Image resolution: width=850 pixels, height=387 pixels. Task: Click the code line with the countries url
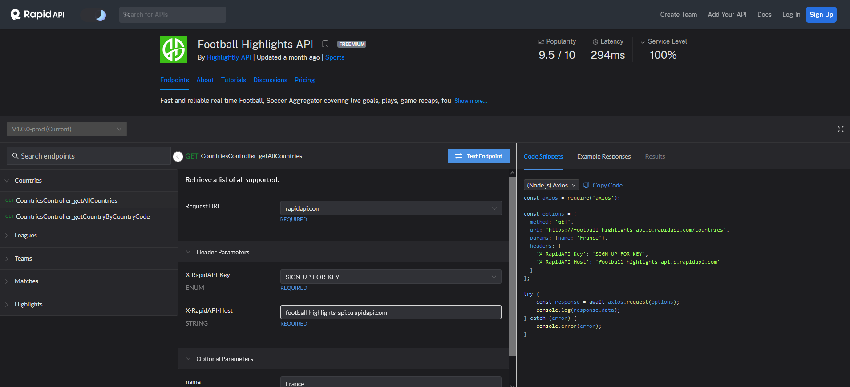click(629, 230)
